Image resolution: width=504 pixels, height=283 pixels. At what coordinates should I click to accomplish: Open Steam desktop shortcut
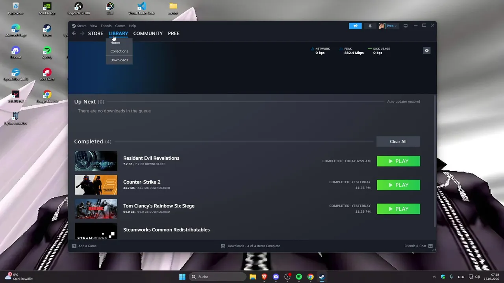click(x=47, y=31)
